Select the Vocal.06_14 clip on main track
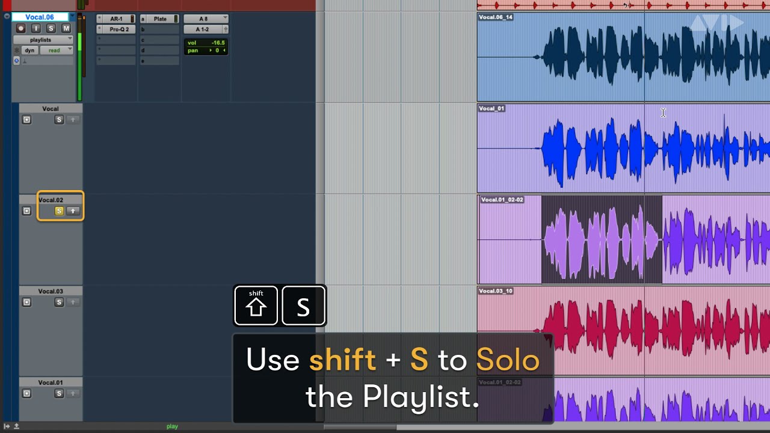Image resolution: width=770 pixels, height=433 pixels. (623, 57)
